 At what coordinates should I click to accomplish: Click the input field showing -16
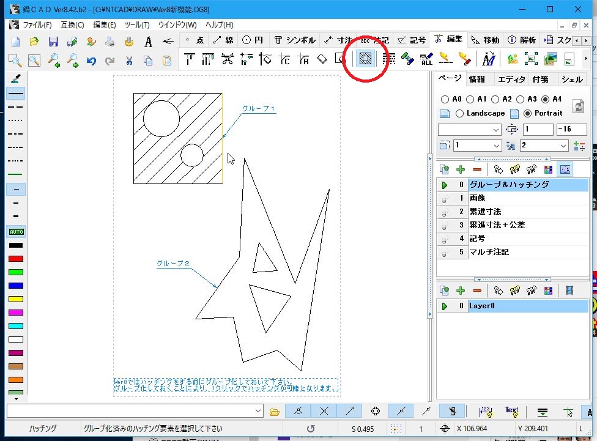(x=571, y=130)
